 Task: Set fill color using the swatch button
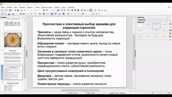pos(13,14)
